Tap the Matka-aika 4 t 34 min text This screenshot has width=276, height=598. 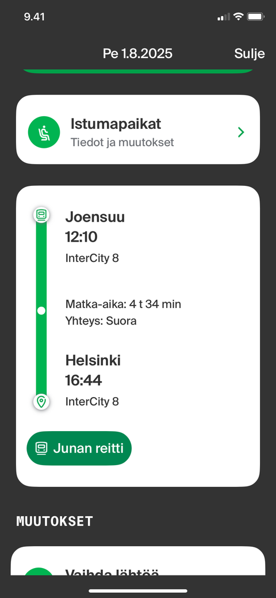[123, 304]
